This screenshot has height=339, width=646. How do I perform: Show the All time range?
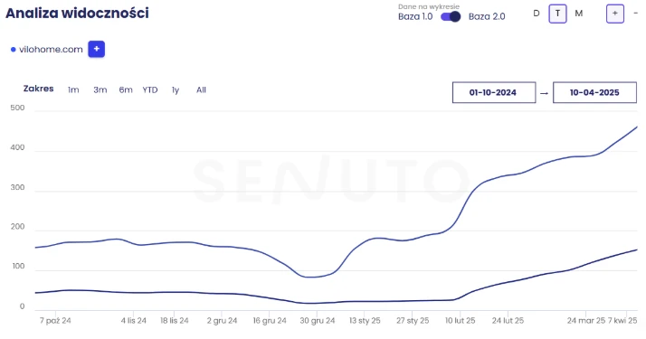pos(201,89)
